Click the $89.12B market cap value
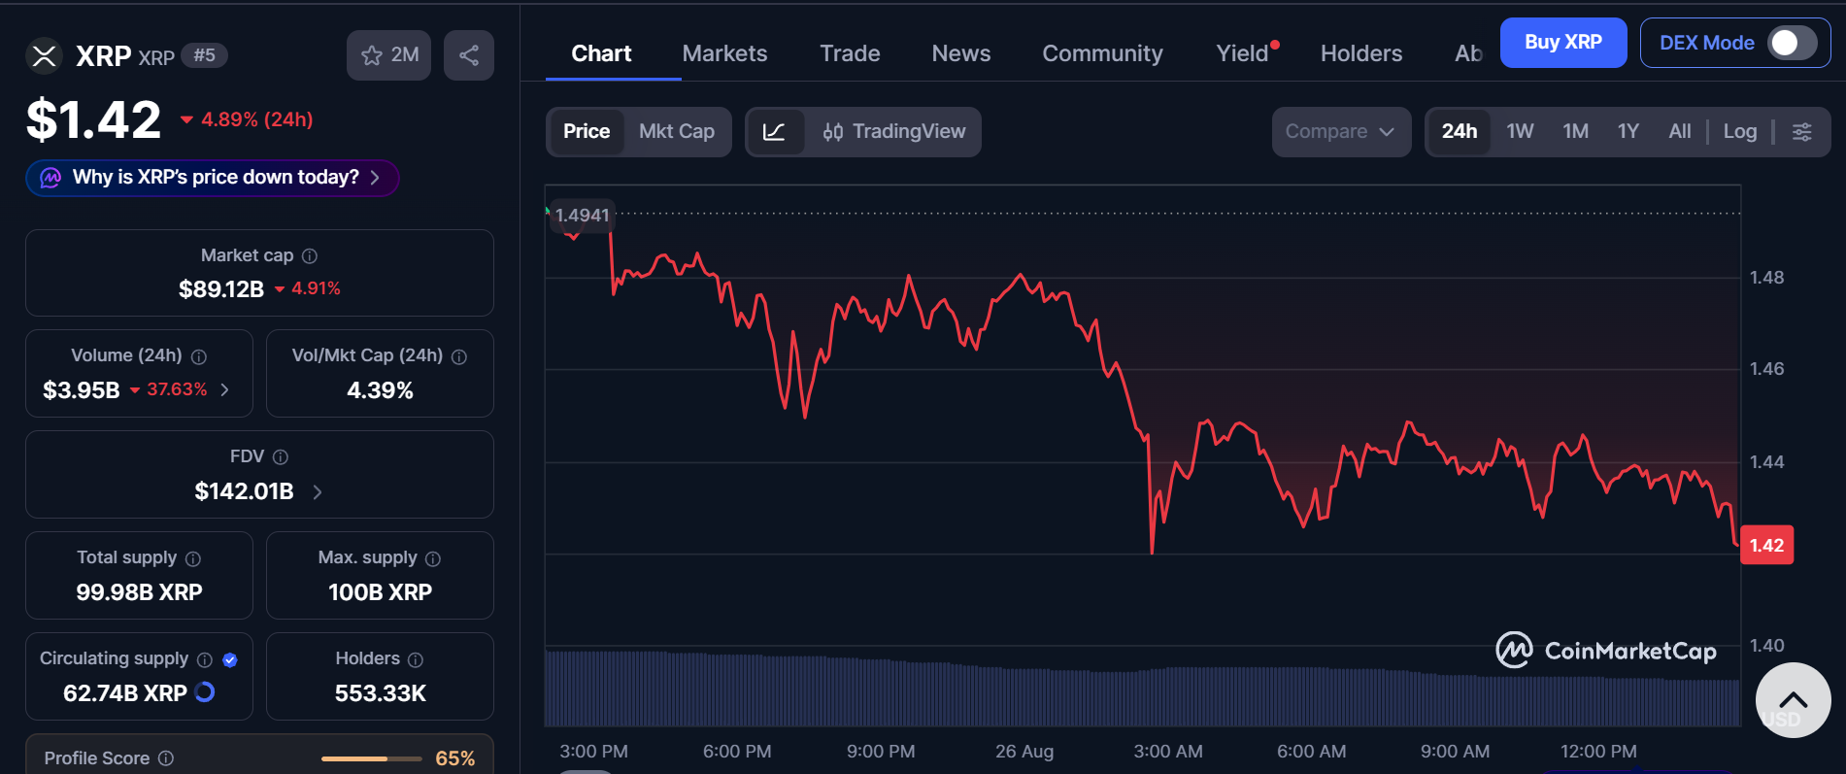Screen dimensions: 1846x774 221,289
